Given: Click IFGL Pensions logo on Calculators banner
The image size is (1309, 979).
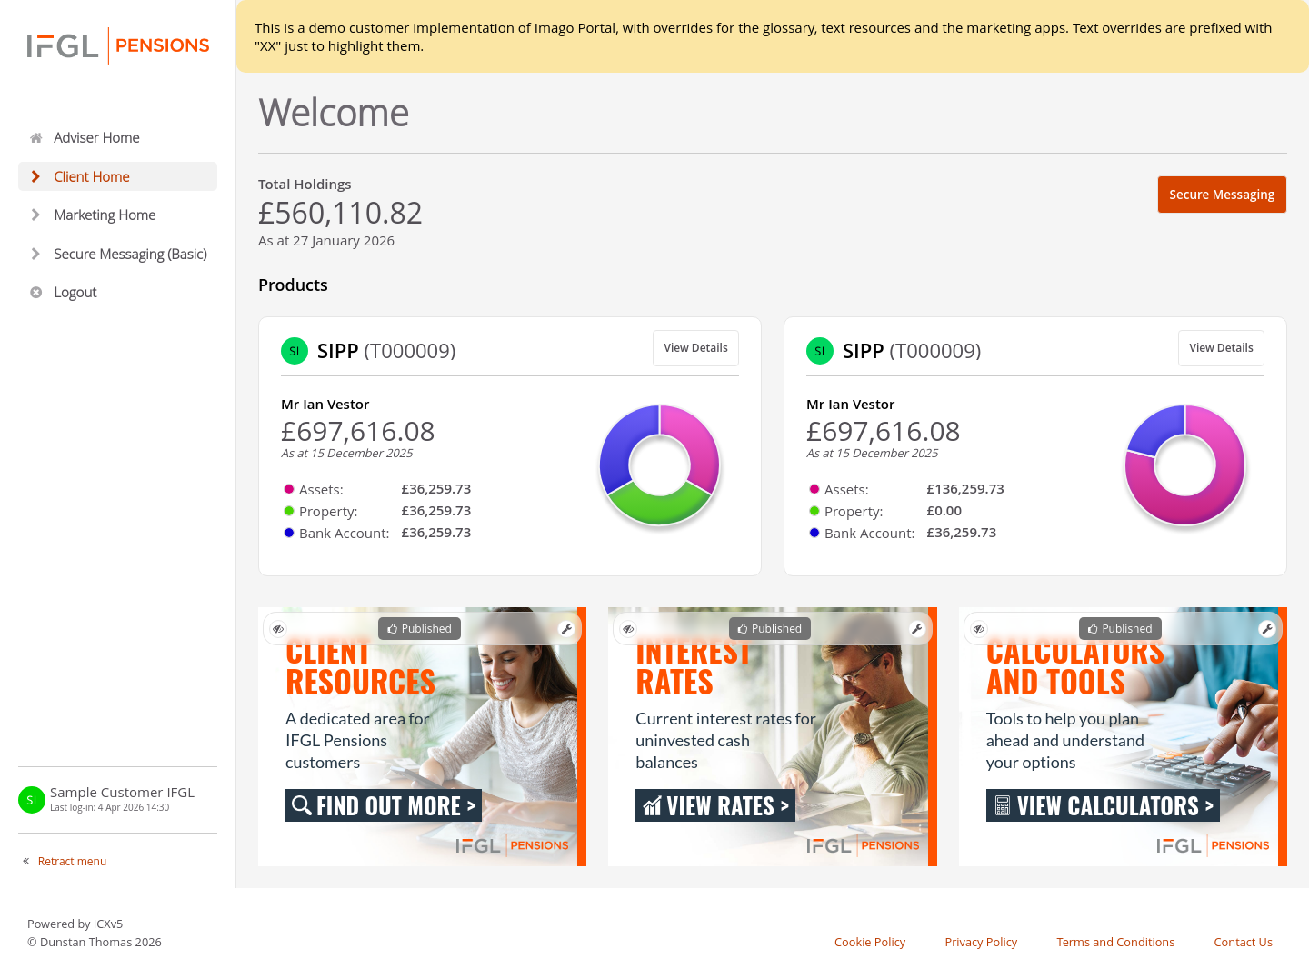Looking at the screenshot, I should (1213, 845).
